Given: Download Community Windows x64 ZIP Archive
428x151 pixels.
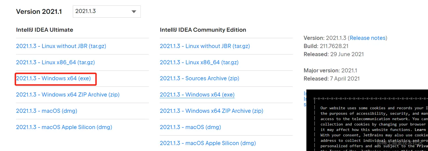Looking at the screenshot, I should [x=211, y=111].
